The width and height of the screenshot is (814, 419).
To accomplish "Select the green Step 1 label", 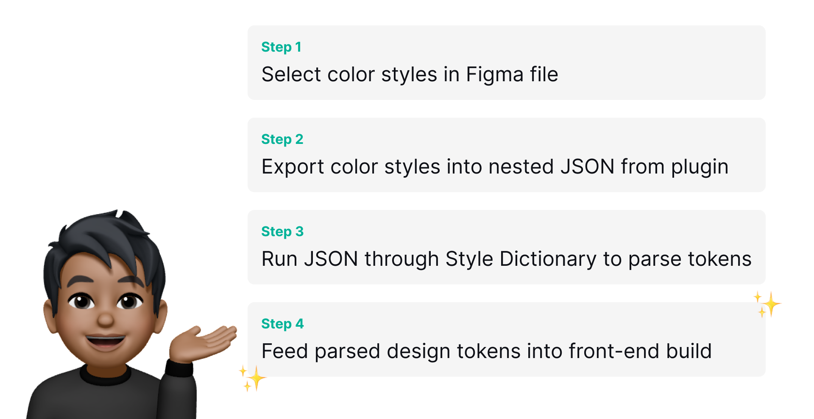I will click(281, 47).
